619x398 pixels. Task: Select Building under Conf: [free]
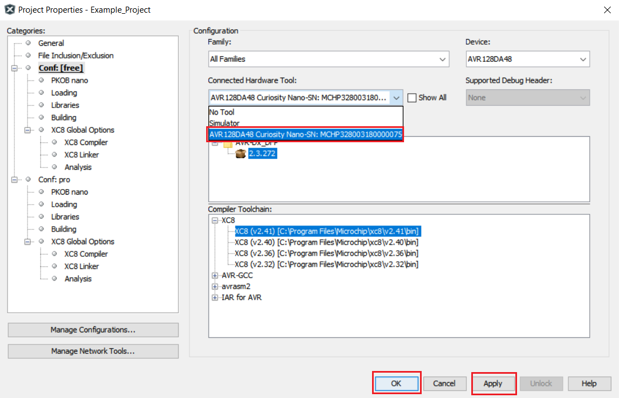(63, 117)
